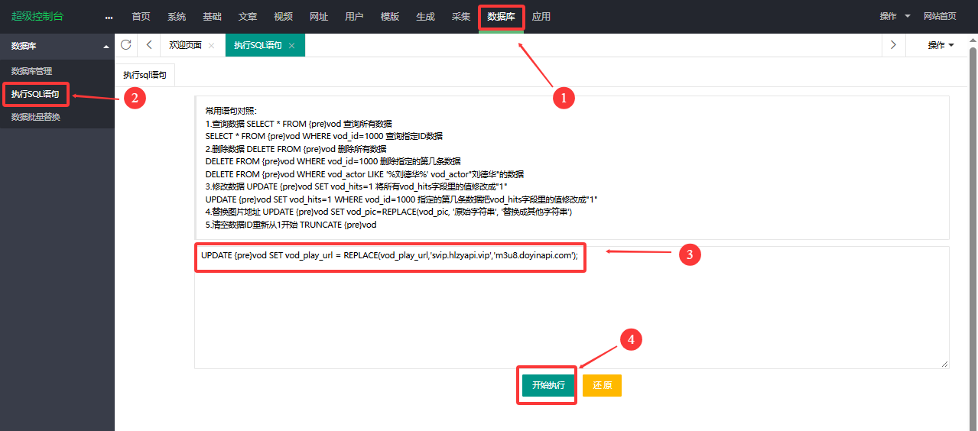978x431 pixels.
Task: Click the 还原 reset button
Action: point(602,385)
